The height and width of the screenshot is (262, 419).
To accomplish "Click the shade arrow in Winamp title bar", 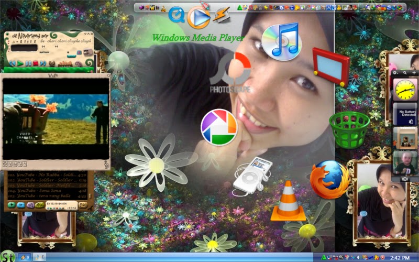I will pyautogui.click(x=89, y=34).
